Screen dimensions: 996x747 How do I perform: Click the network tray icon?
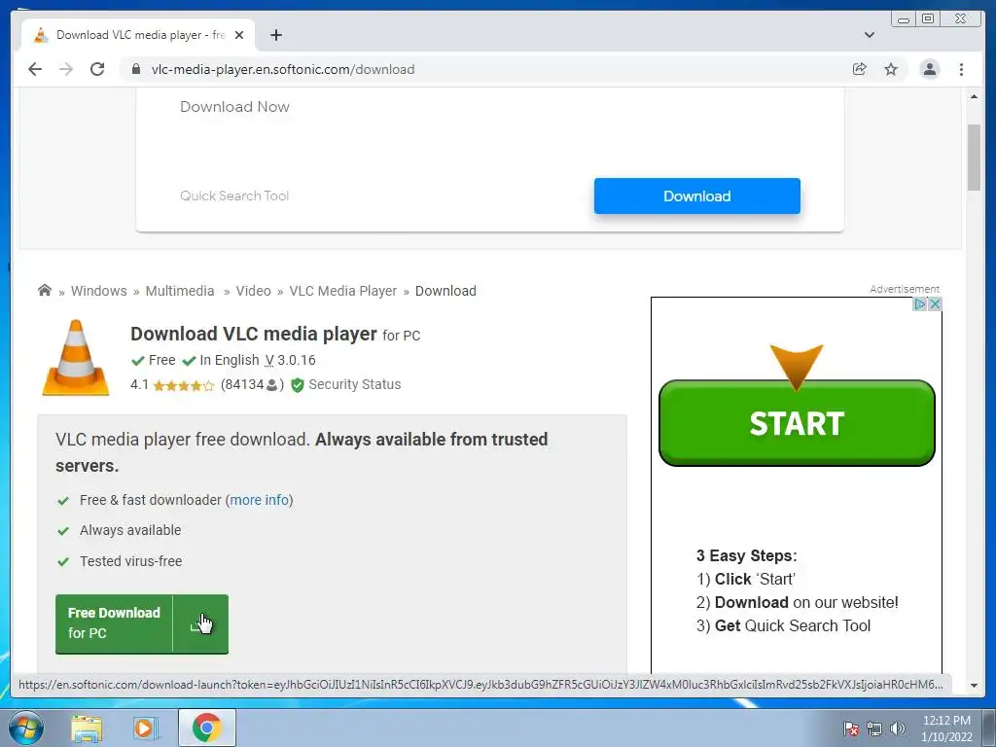pos(874,729)
